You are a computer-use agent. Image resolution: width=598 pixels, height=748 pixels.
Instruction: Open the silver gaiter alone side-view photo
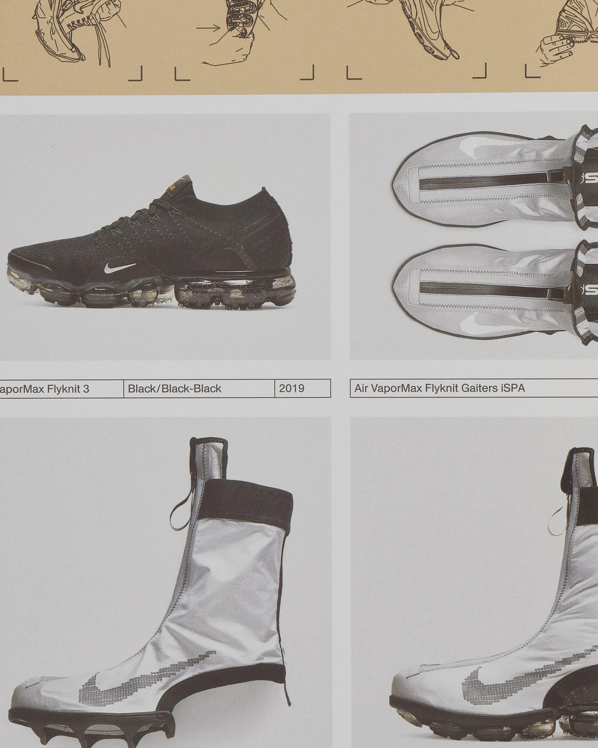click(x=166, y=582)
